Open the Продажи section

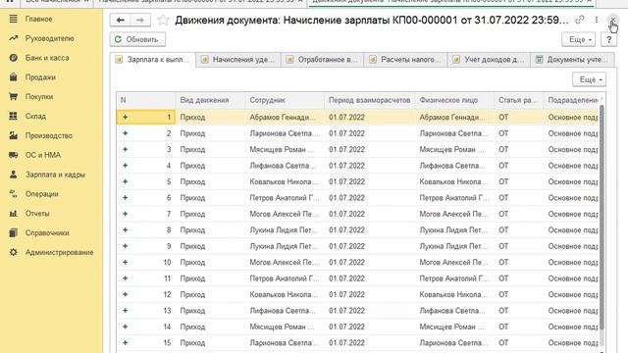point(40,77)
